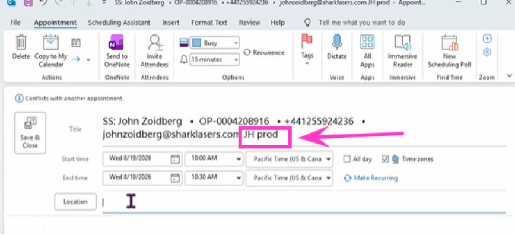Viewport: 515px width, 235px height.
Task: Click the Save & Close button
Action: click(30, 133)
